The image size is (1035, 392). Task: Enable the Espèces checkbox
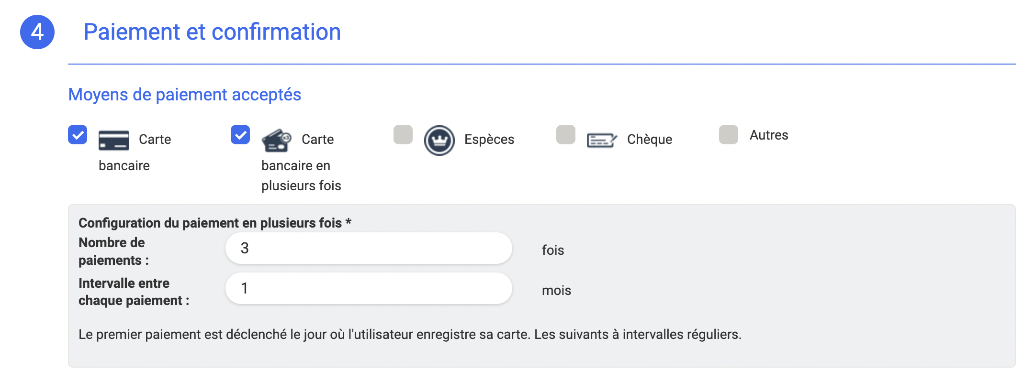tap(404, 135)
